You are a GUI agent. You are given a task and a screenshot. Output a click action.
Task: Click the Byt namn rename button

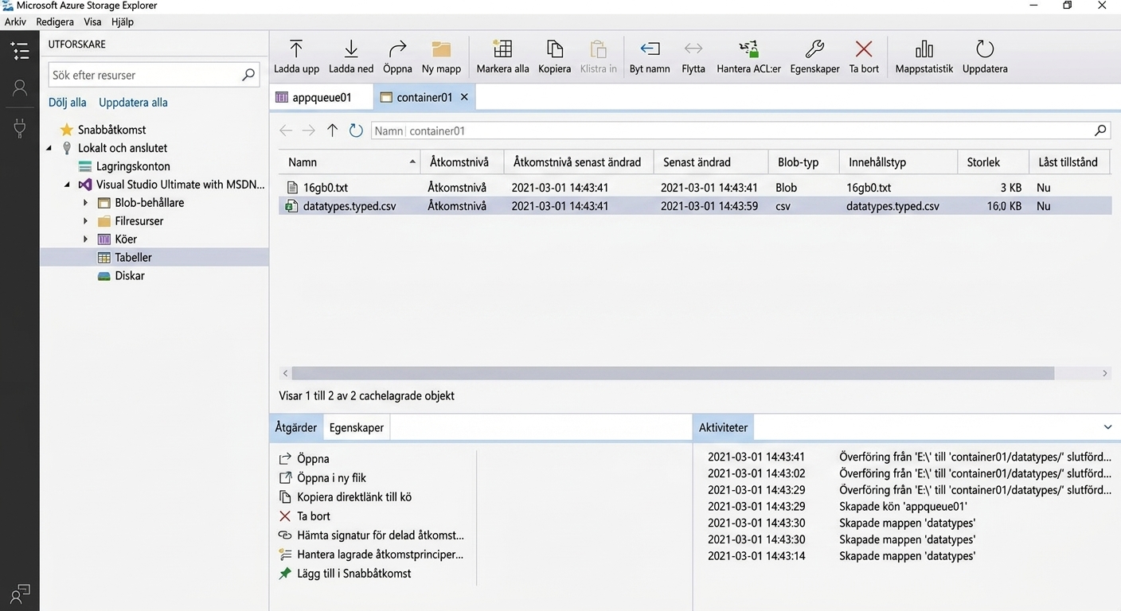pos(650,57)
